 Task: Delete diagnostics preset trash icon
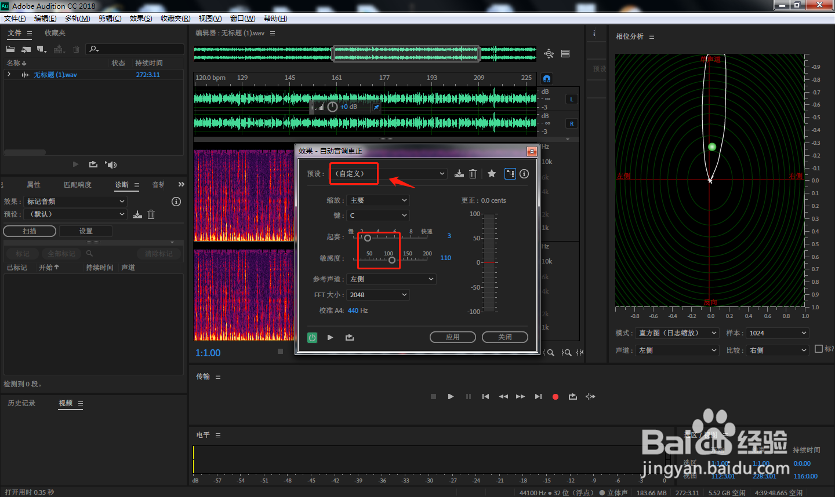click(151, 214)
